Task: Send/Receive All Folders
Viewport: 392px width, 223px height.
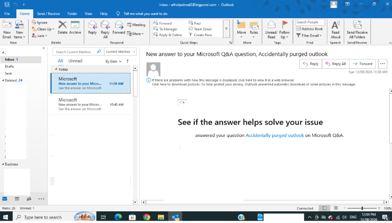Action: pos(357,29)
